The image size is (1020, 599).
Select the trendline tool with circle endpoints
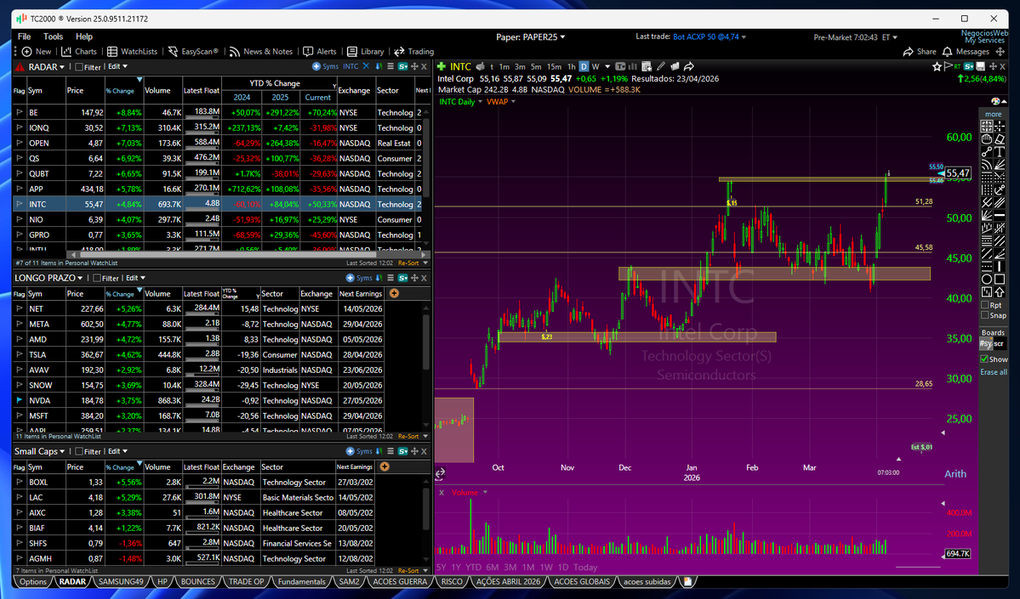click(987, 151)
